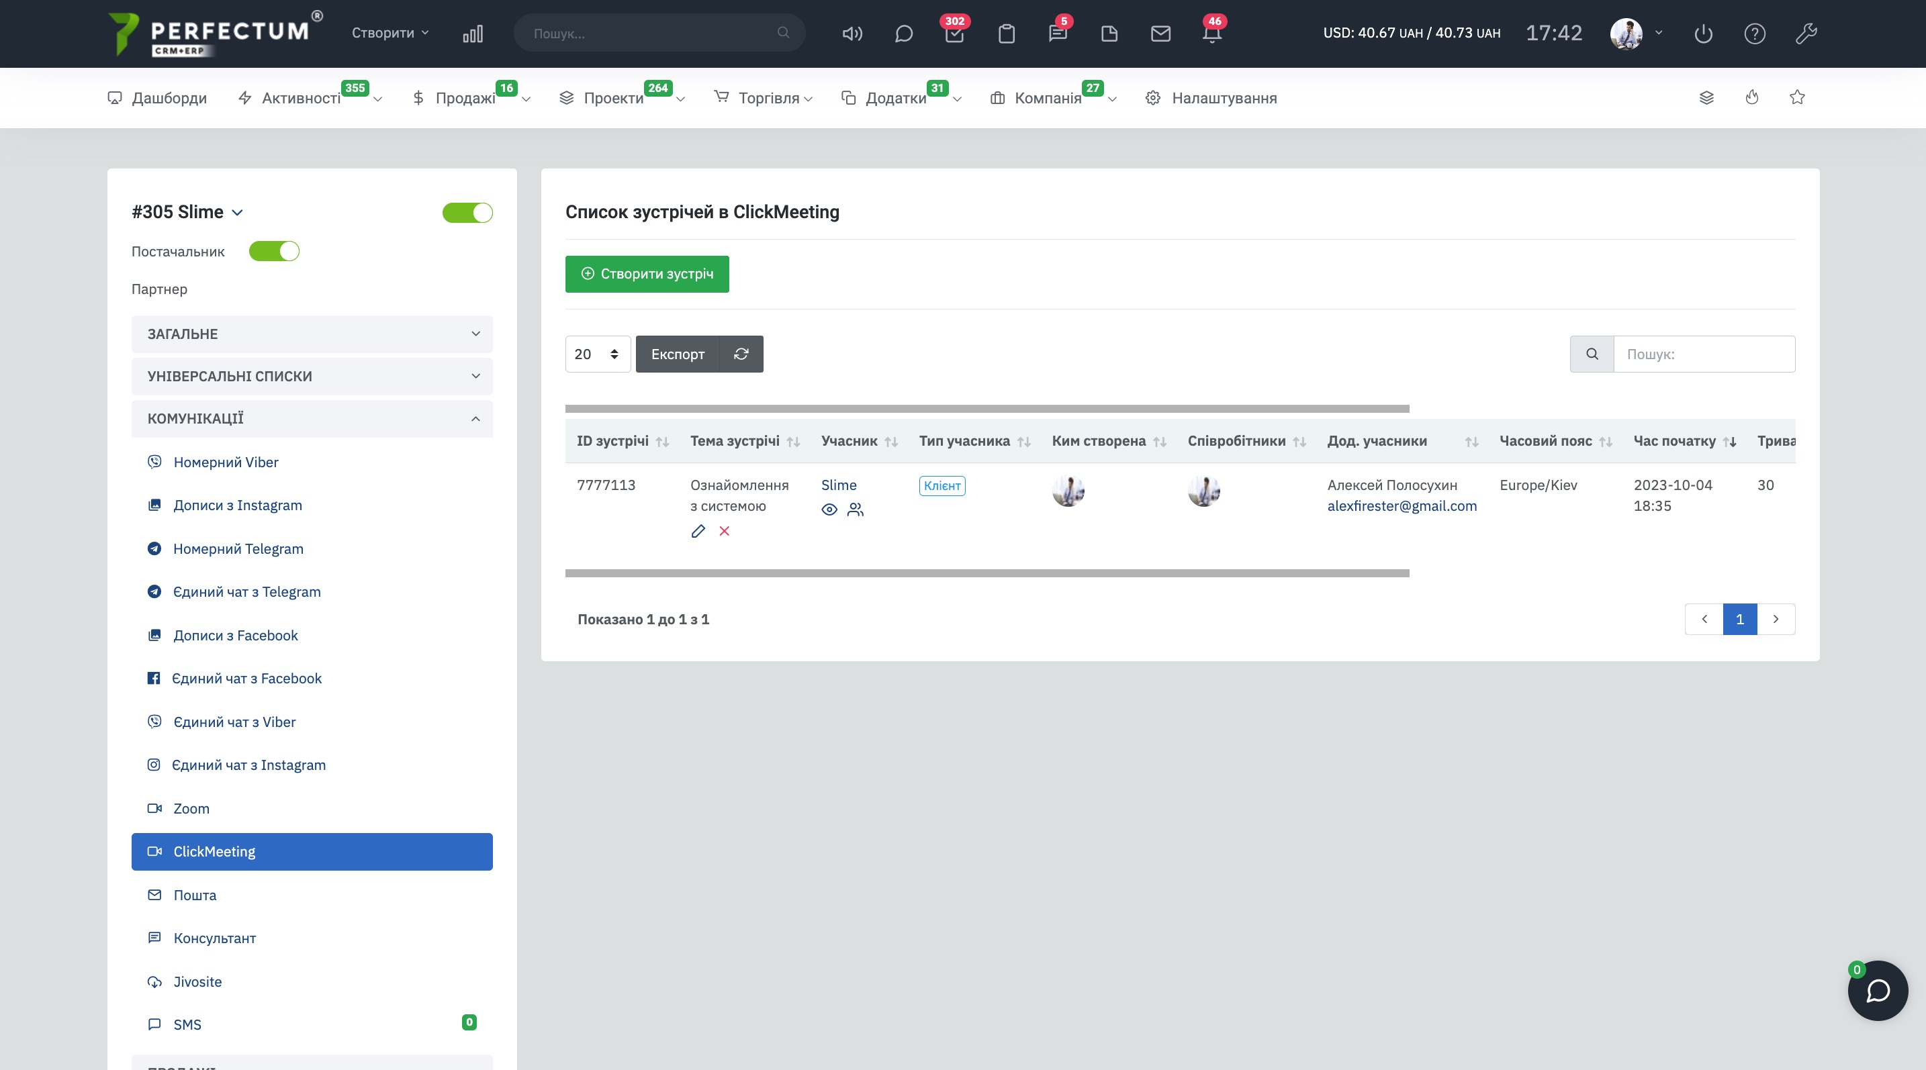Screen dimensions: 1926x1070
Task: Click the participants icon under Slime
Action: click(x=856, y=509)
